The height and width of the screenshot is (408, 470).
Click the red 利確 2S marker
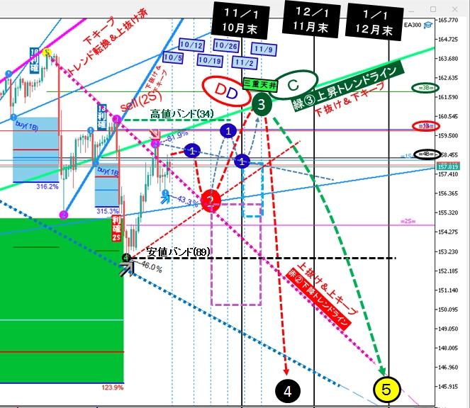click(x=116, y=229)
